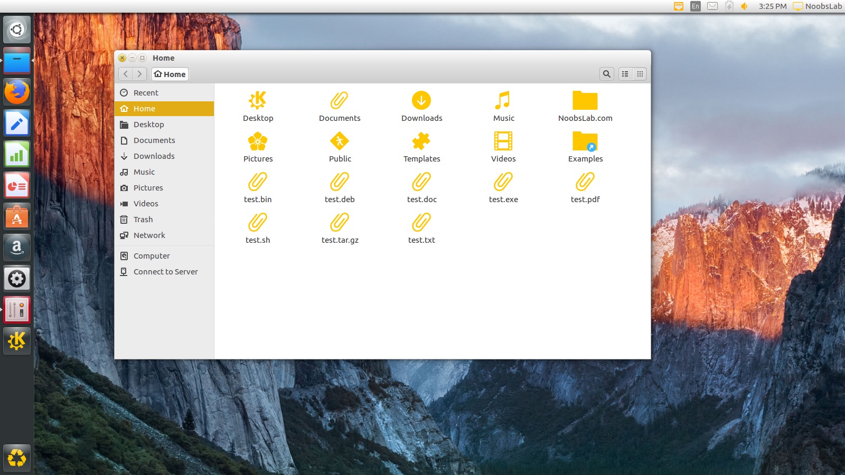The image size is (845, 475).
Task: Navigate back using the back arrow
Action: click(x=126, y=74)
